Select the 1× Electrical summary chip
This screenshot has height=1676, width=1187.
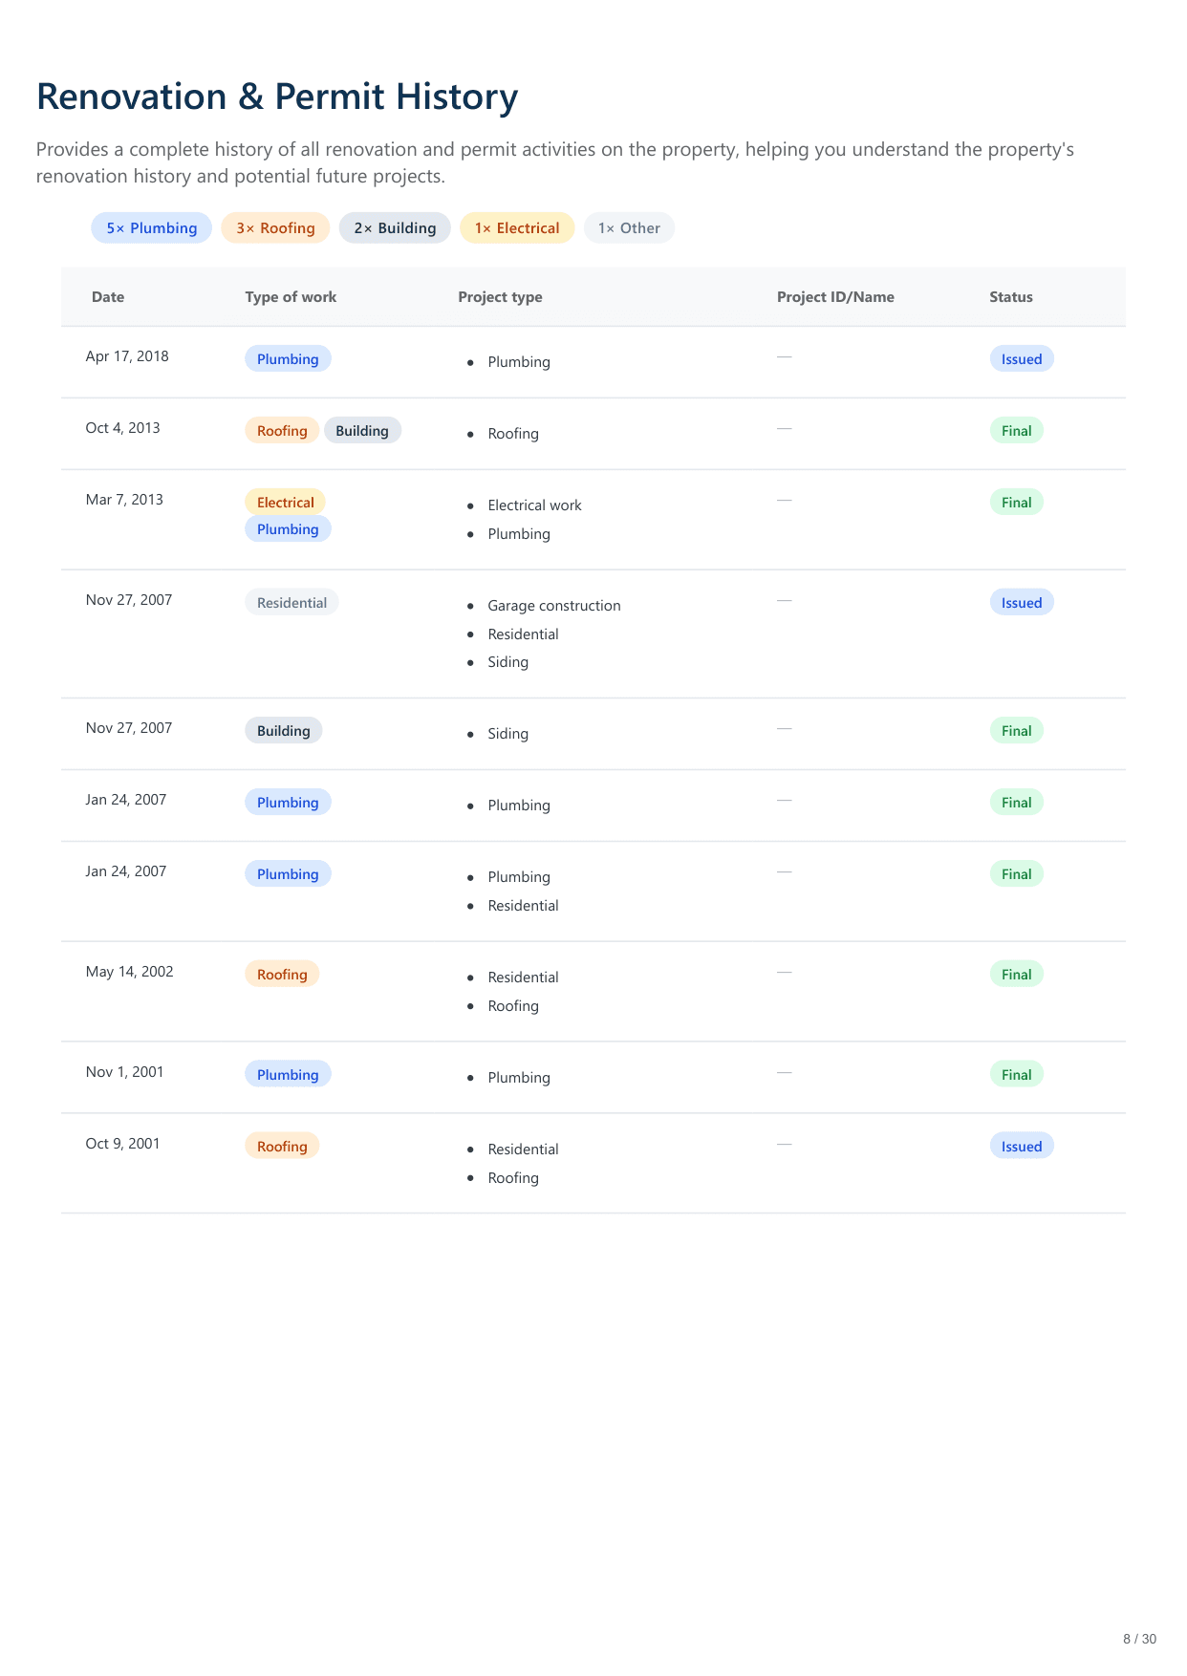click(517, 228)
